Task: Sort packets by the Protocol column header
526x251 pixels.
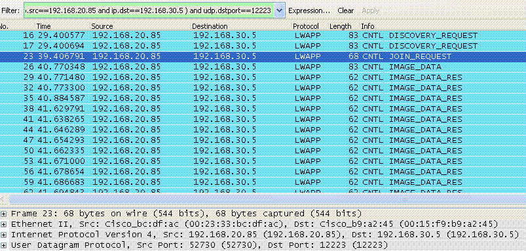Action: (306, 26)
